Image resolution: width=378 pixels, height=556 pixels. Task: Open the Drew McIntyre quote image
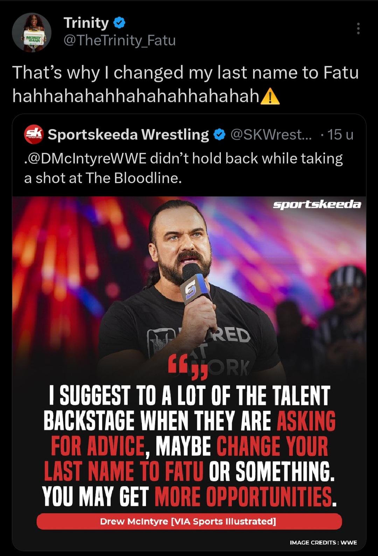point(189,373)
